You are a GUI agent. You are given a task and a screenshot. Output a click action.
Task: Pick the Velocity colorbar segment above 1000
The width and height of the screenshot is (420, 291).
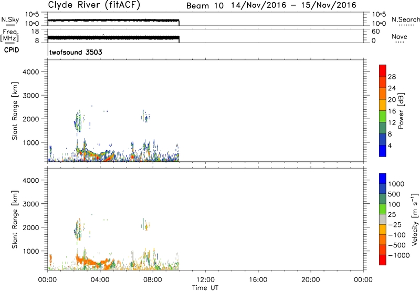click(383, 178)
